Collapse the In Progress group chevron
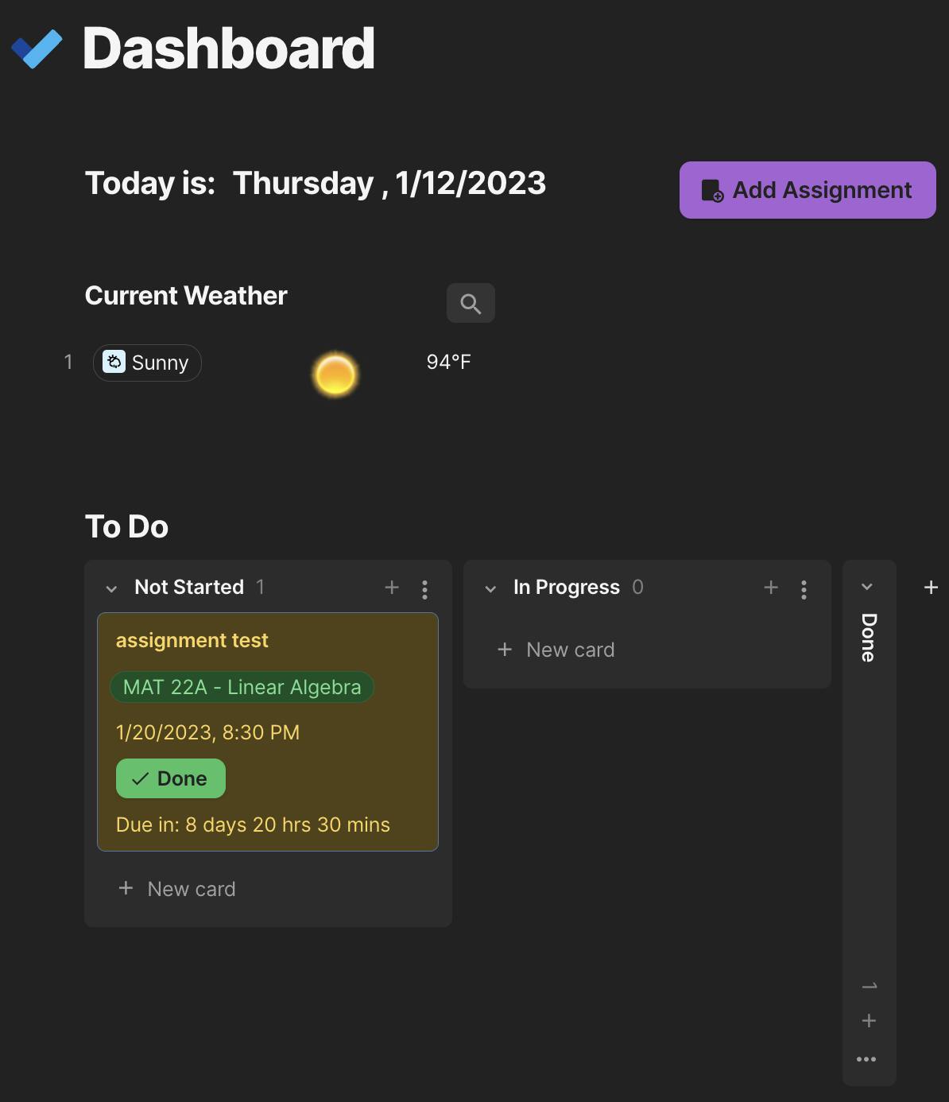The width and height of the screenshot is (949, 1102). pos(490,589)
